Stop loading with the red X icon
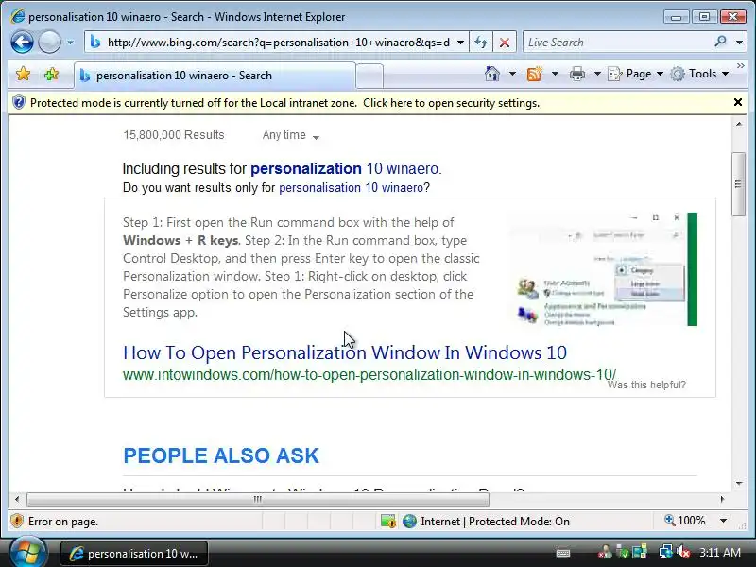756x567 pixels. pos(505,43)
